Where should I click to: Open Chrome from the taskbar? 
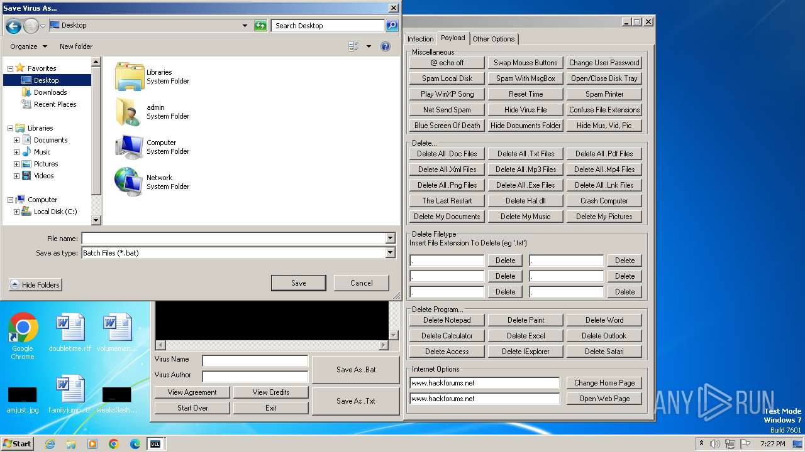click(113, 444)
